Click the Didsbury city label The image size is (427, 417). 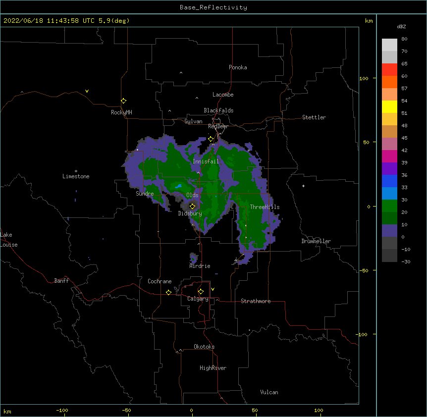(190, 213)
